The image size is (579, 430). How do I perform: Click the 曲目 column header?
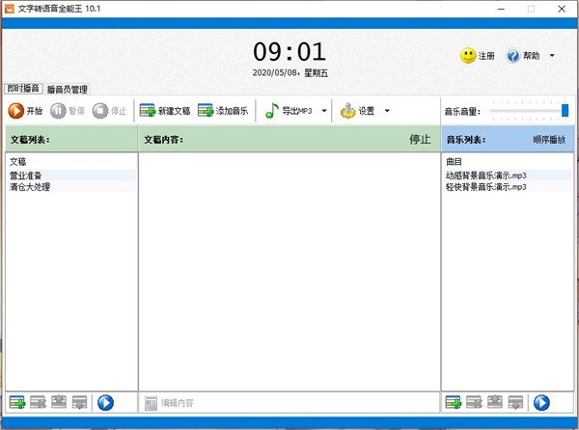pyautogui.click(x=454, y=162)
